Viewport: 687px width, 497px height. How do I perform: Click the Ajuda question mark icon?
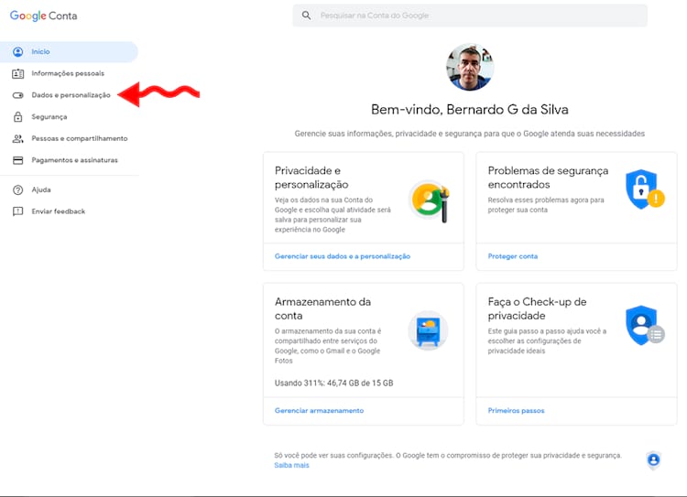click(x=17, y=190)
